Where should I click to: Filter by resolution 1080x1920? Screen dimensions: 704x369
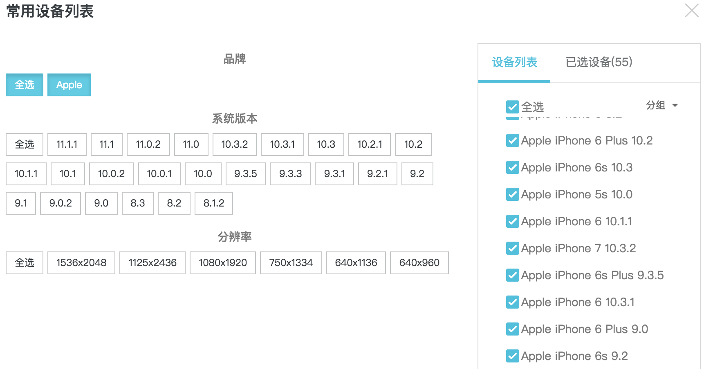click(x=223, y=263)
